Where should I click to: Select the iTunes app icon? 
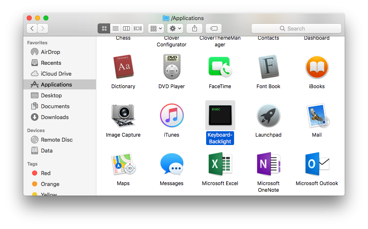point(172,115)
